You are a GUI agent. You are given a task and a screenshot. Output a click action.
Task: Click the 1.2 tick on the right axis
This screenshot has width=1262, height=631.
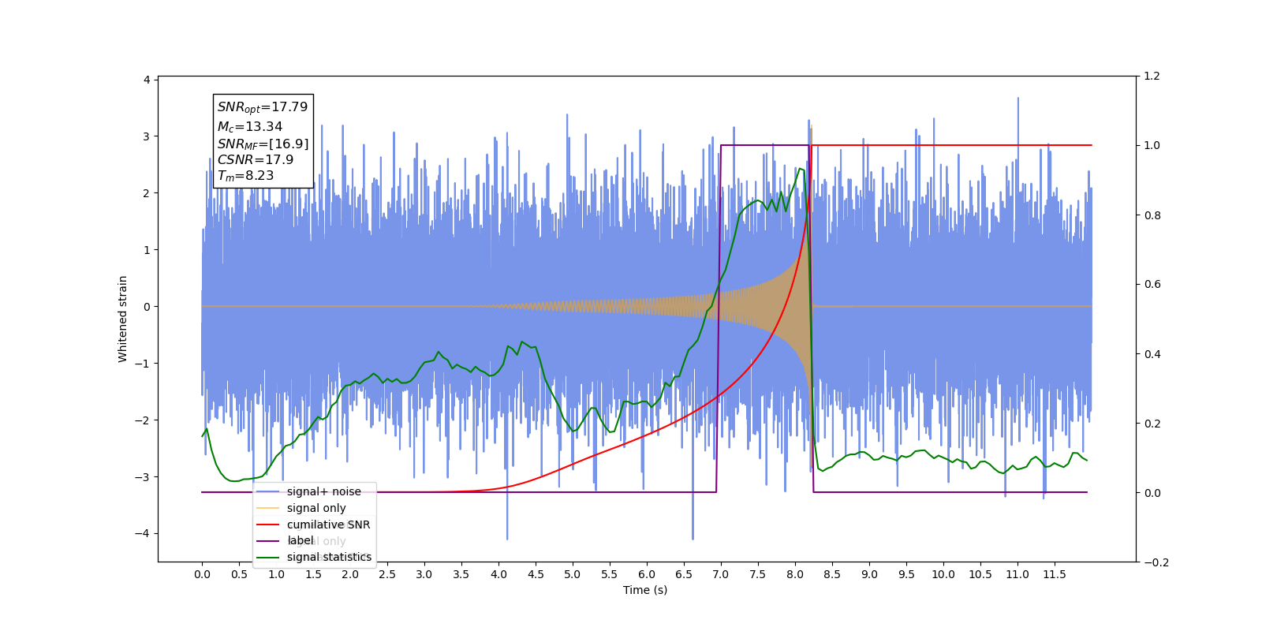point(1152,77)
